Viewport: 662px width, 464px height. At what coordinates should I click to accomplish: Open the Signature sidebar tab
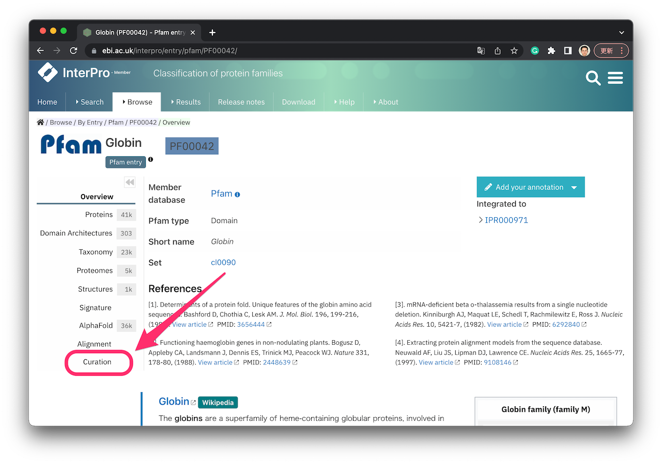click(x=95, y=308)
